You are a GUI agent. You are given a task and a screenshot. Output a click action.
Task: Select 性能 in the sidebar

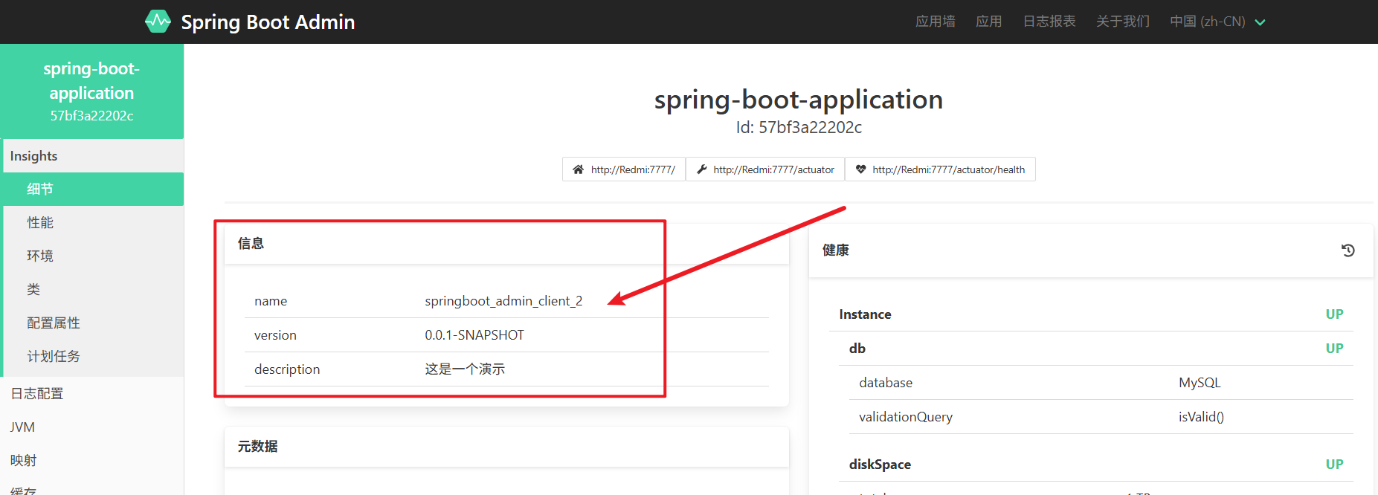pos(94,222)
